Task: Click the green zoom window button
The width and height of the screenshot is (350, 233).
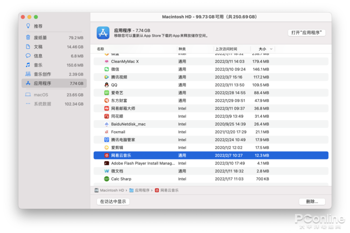Action: click(35, 17)
